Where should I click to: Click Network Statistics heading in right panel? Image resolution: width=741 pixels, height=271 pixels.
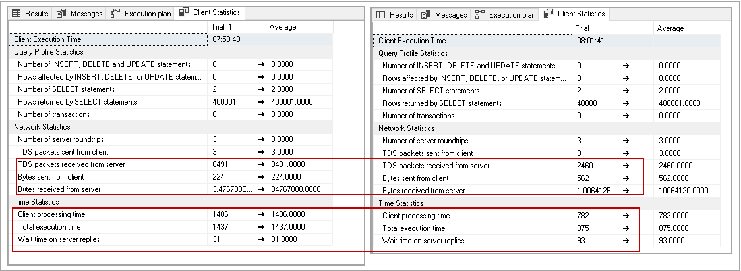[x=406, y=128]
